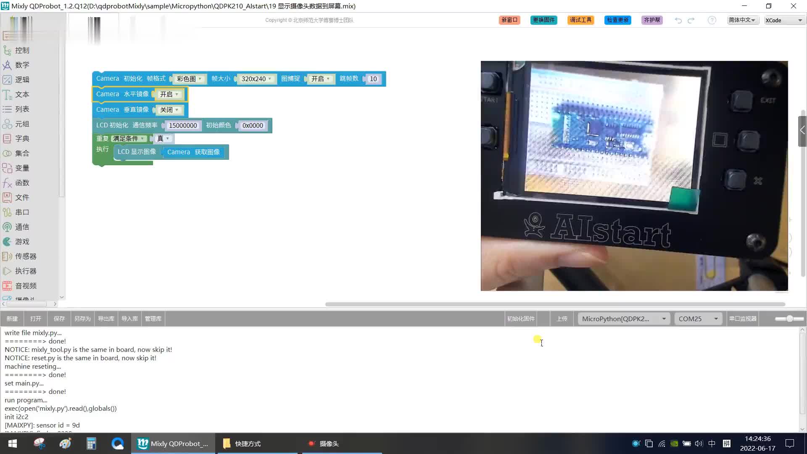Open the 320x240 frame size dropdown
The width and height of the screenshot is (807, 454).
click(256, 79)
